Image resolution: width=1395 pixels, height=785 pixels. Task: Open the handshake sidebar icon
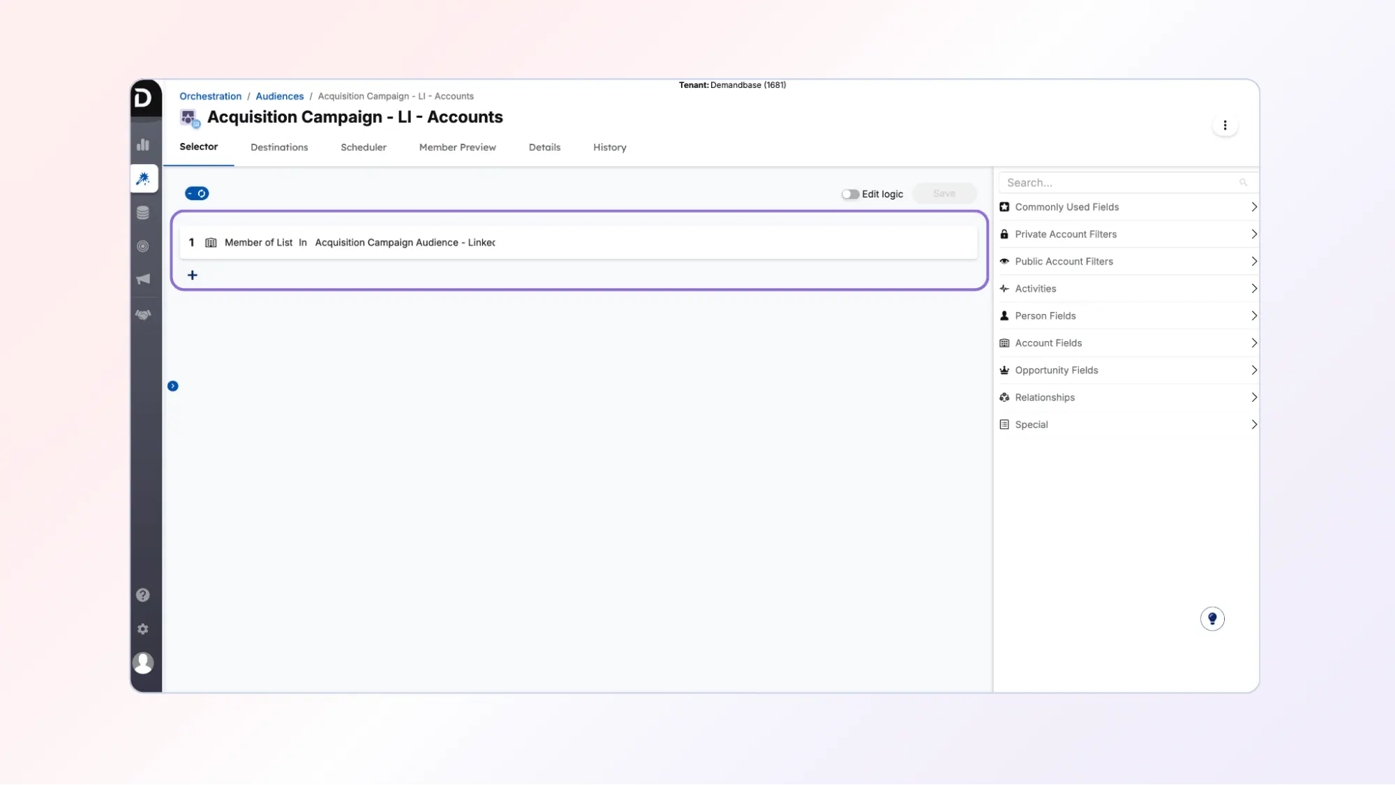point(143,315)
